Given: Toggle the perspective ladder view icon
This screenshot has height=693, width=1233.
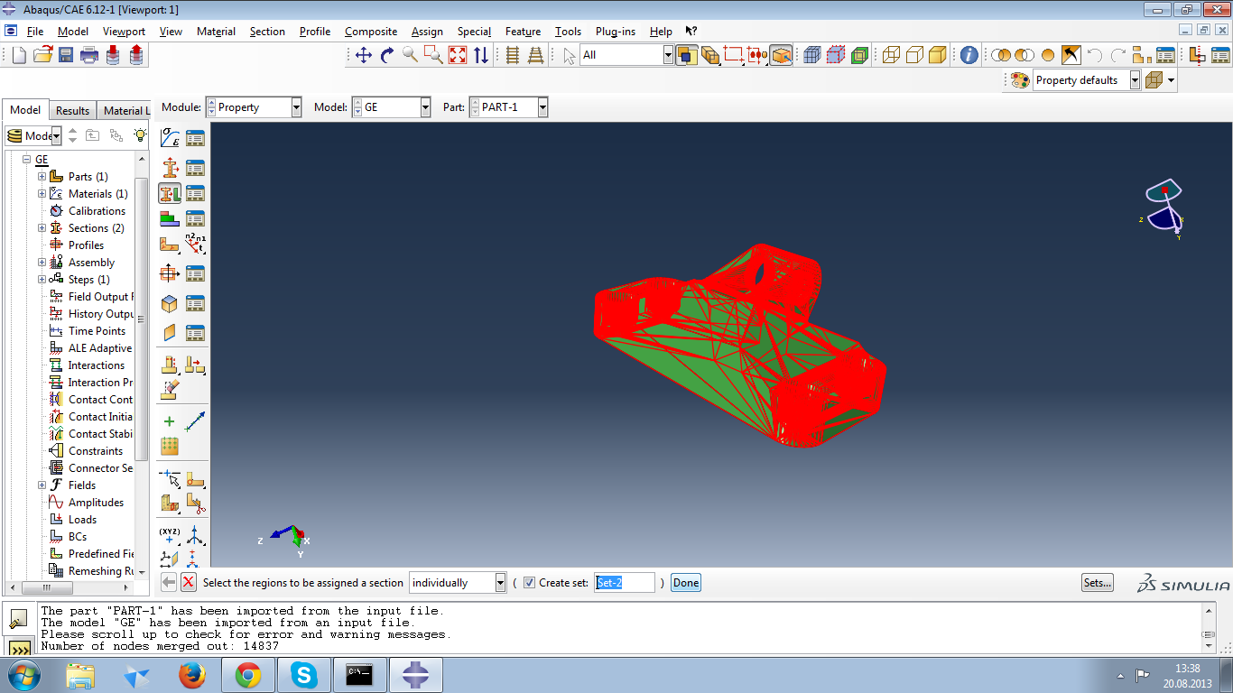Looking at the screenshot, I should [x=536, y=55].
